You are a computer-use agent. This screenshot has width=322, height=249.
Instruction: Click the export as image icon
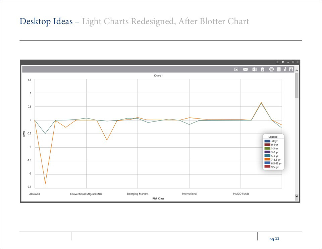(x=236, y=69)
